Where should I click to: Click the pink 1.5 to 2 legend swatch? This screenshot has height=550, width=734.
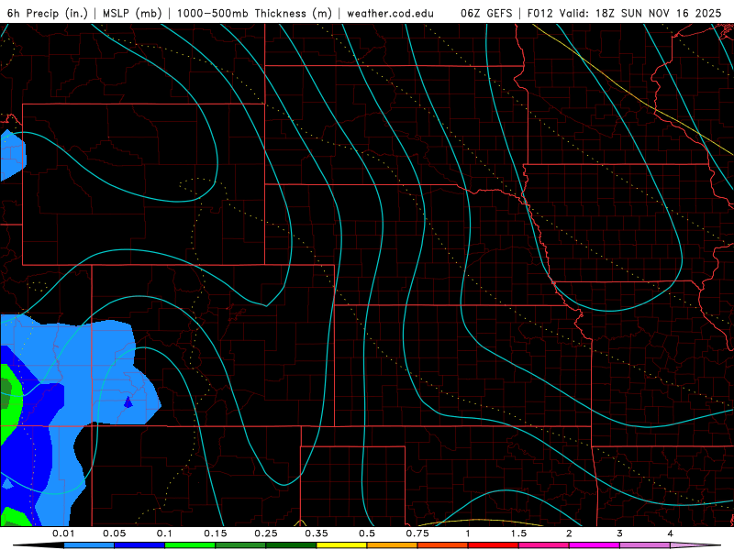tap(544, 545)
